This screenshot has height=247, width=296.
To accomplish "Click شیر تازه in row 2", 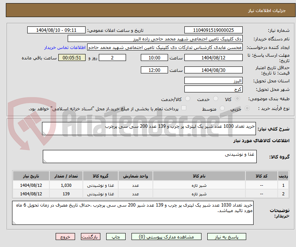I will (x=199, y=194).
